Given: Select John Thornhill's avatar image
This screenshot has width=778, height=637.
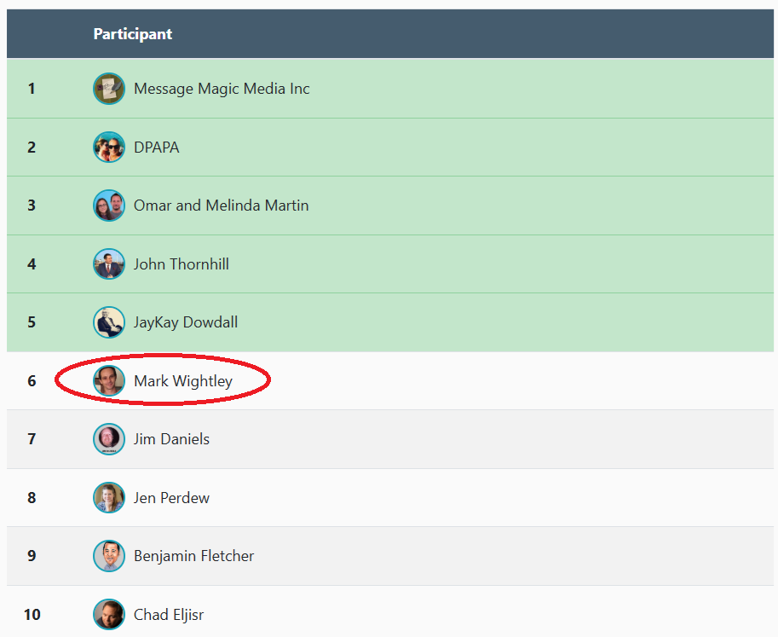Looking at the screenshot, I should [x=109, y=264].
